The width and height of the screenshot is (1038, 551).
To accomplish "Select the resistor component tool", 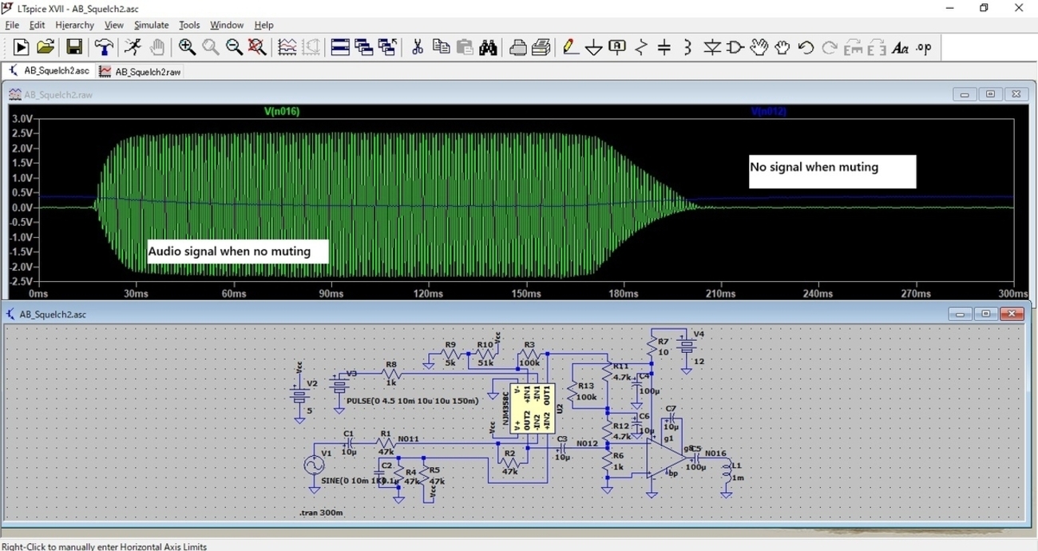I will pos(641,48).
